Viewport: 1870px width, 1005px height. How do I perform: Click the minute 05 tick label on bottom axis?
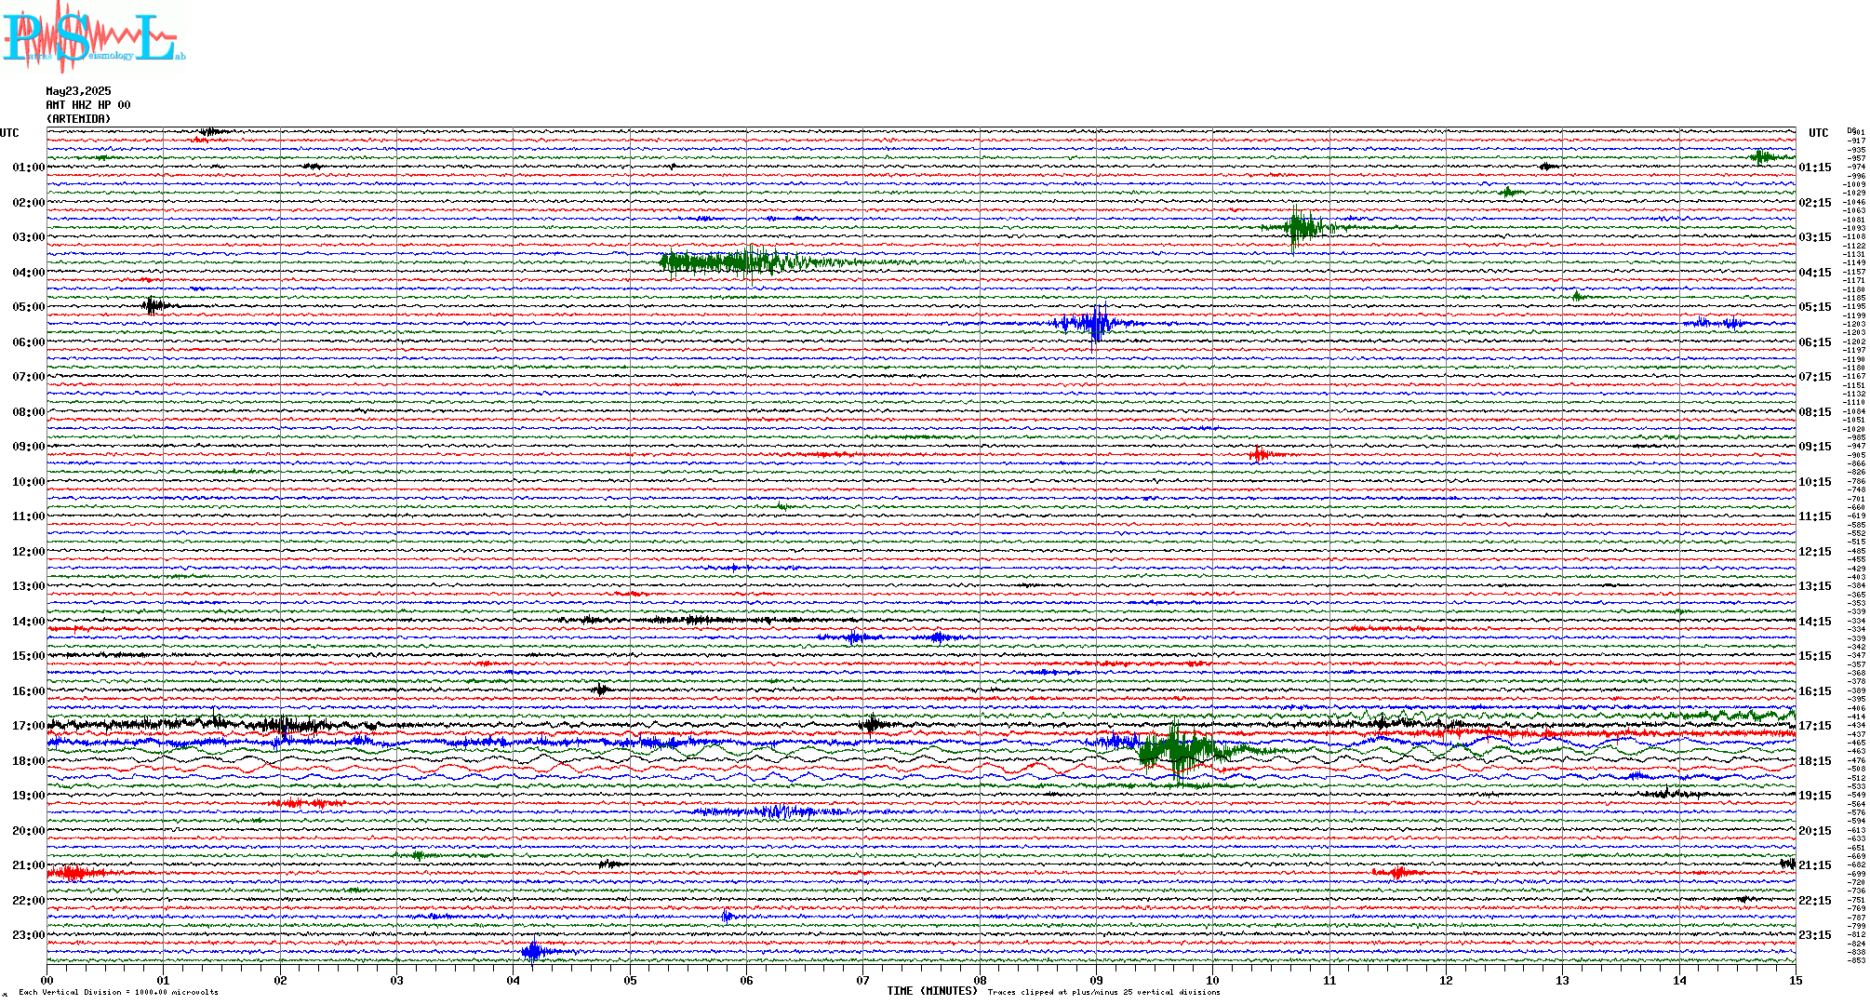[x=630, y=980]
